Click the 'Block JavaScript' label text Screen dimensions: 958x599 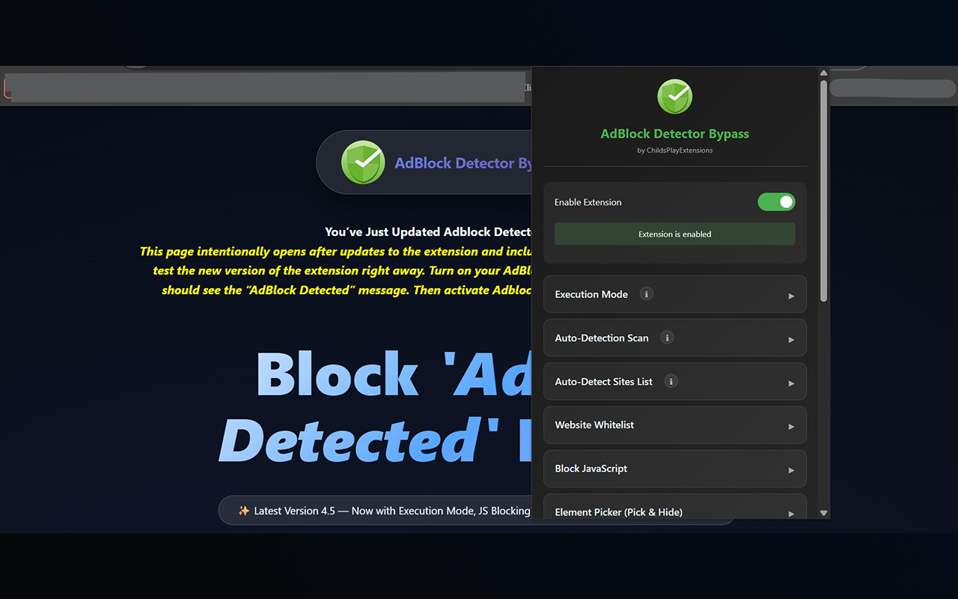point(591,469)
